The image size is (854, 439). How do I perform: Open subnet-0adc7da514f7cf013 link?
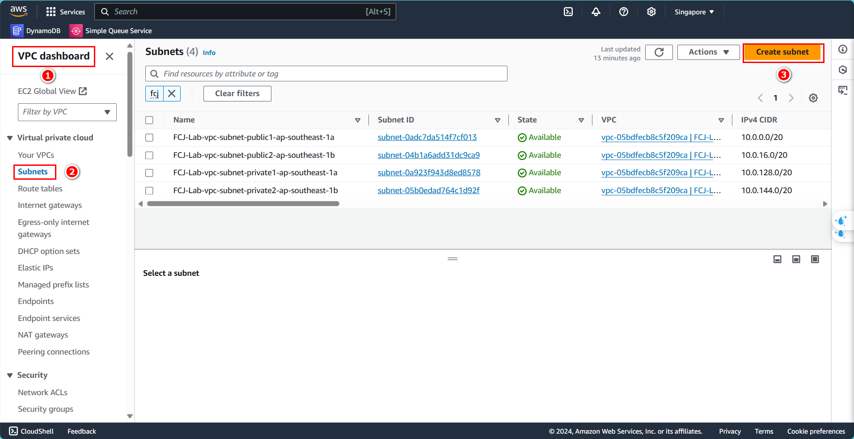tap(427, 138)
